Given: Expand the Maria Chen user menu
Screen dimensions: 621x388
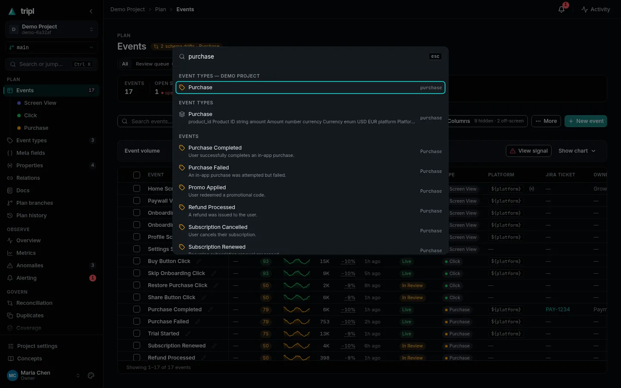Looking at the screenshot, I should pos(44,375).
